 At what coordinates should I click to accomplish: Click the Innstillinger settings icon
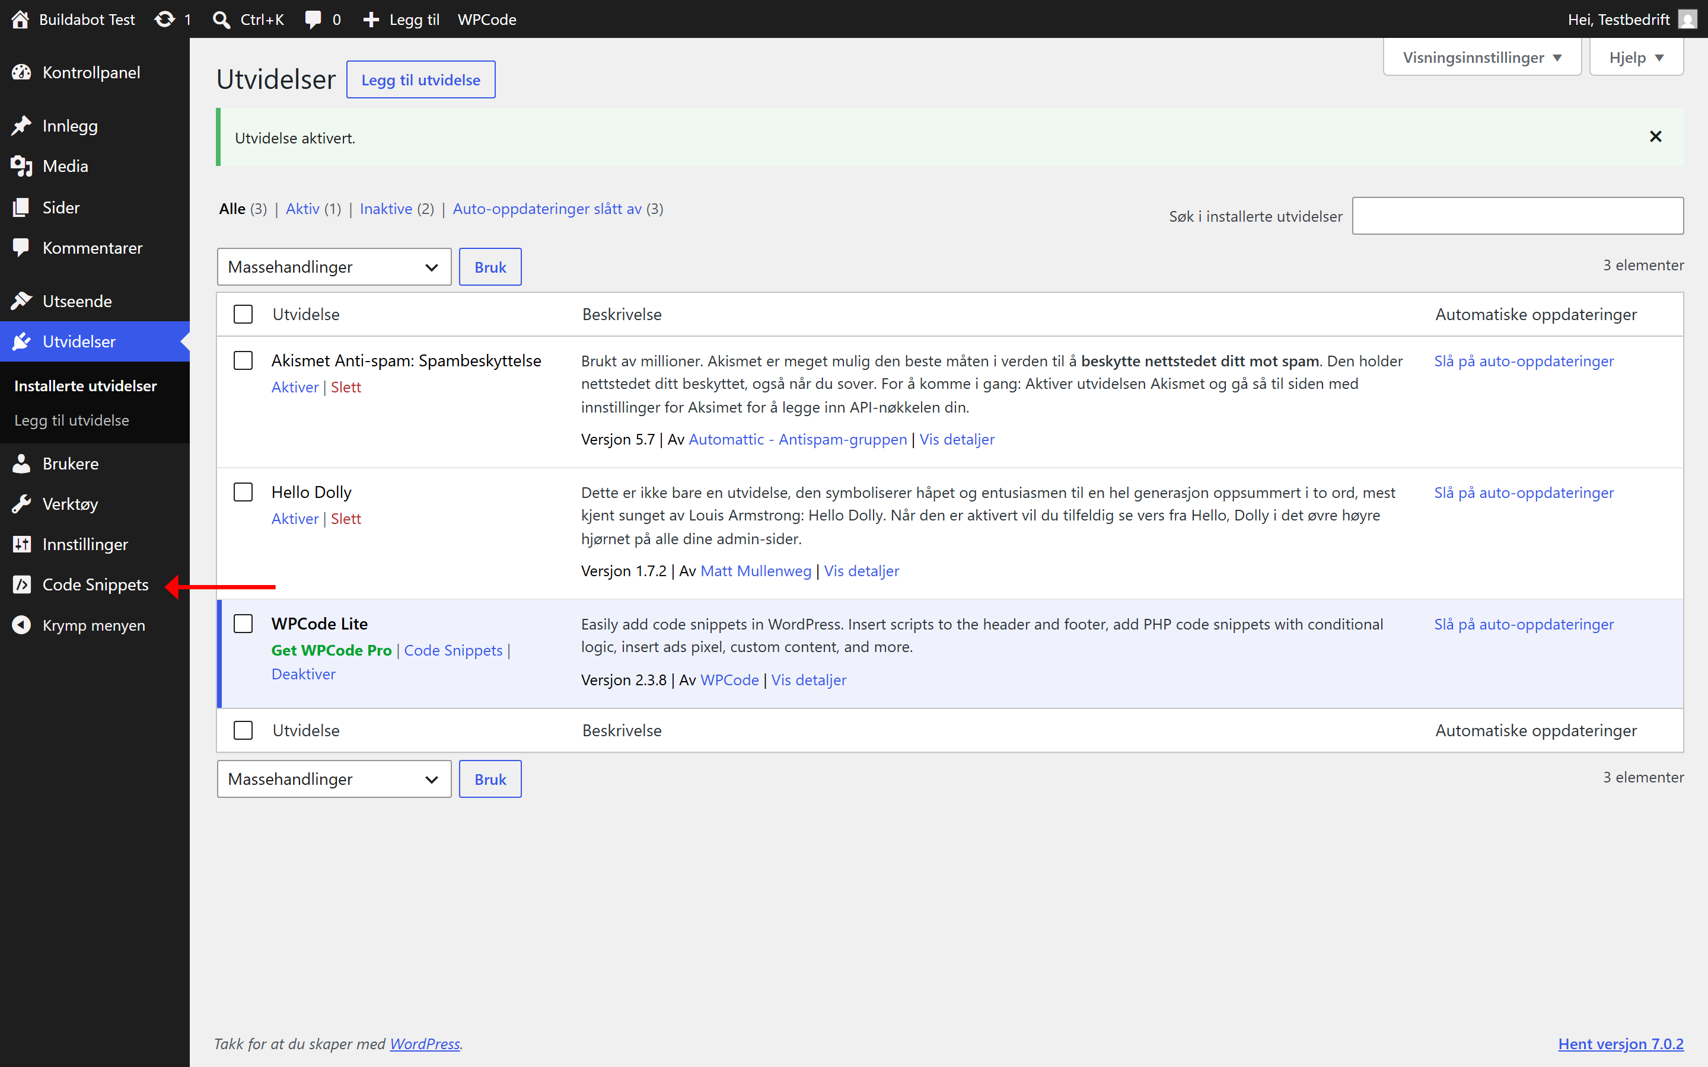(22, 544)
